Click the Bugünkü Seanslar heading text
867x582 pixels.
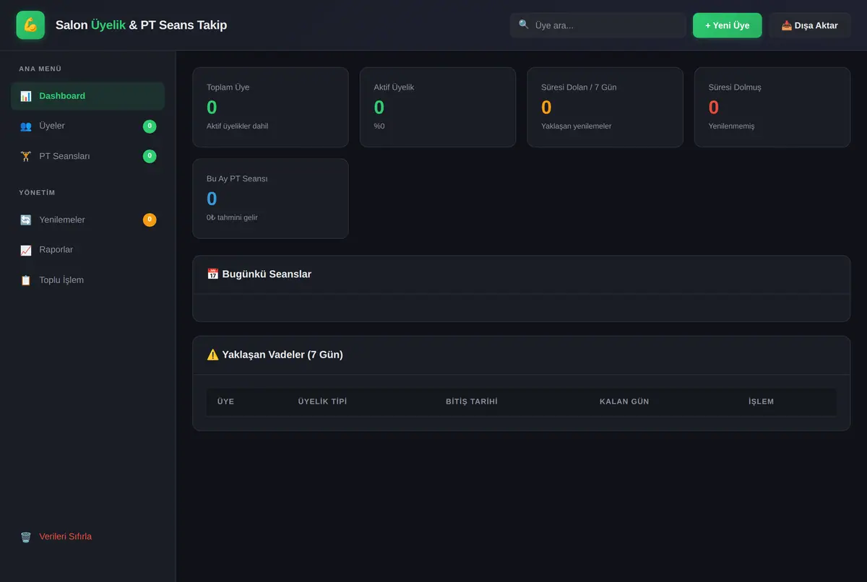click(x=267, y=274)
